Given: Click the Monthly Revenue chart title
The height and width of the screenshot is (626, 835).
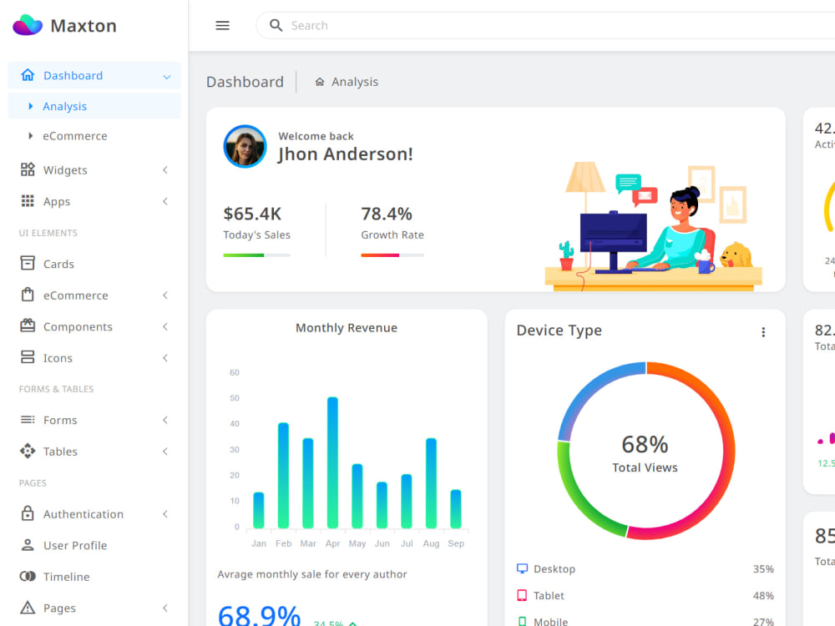Looking at the screenshot, I should [347, 327].
